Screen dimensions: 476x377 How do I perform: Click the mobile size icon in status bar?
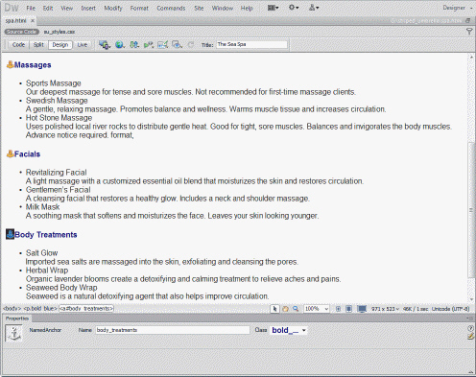(338, 309)
